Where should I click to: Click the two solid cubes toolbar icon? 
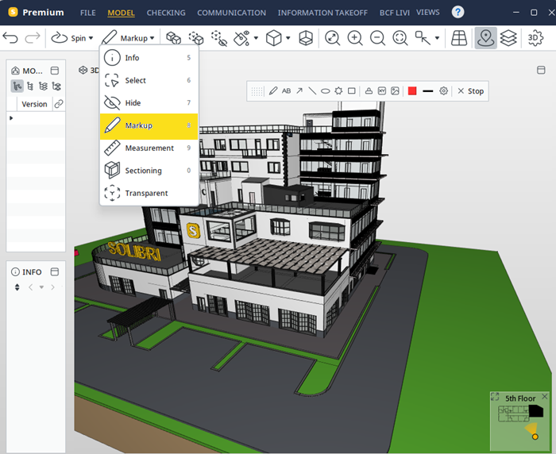click(173, 38)
